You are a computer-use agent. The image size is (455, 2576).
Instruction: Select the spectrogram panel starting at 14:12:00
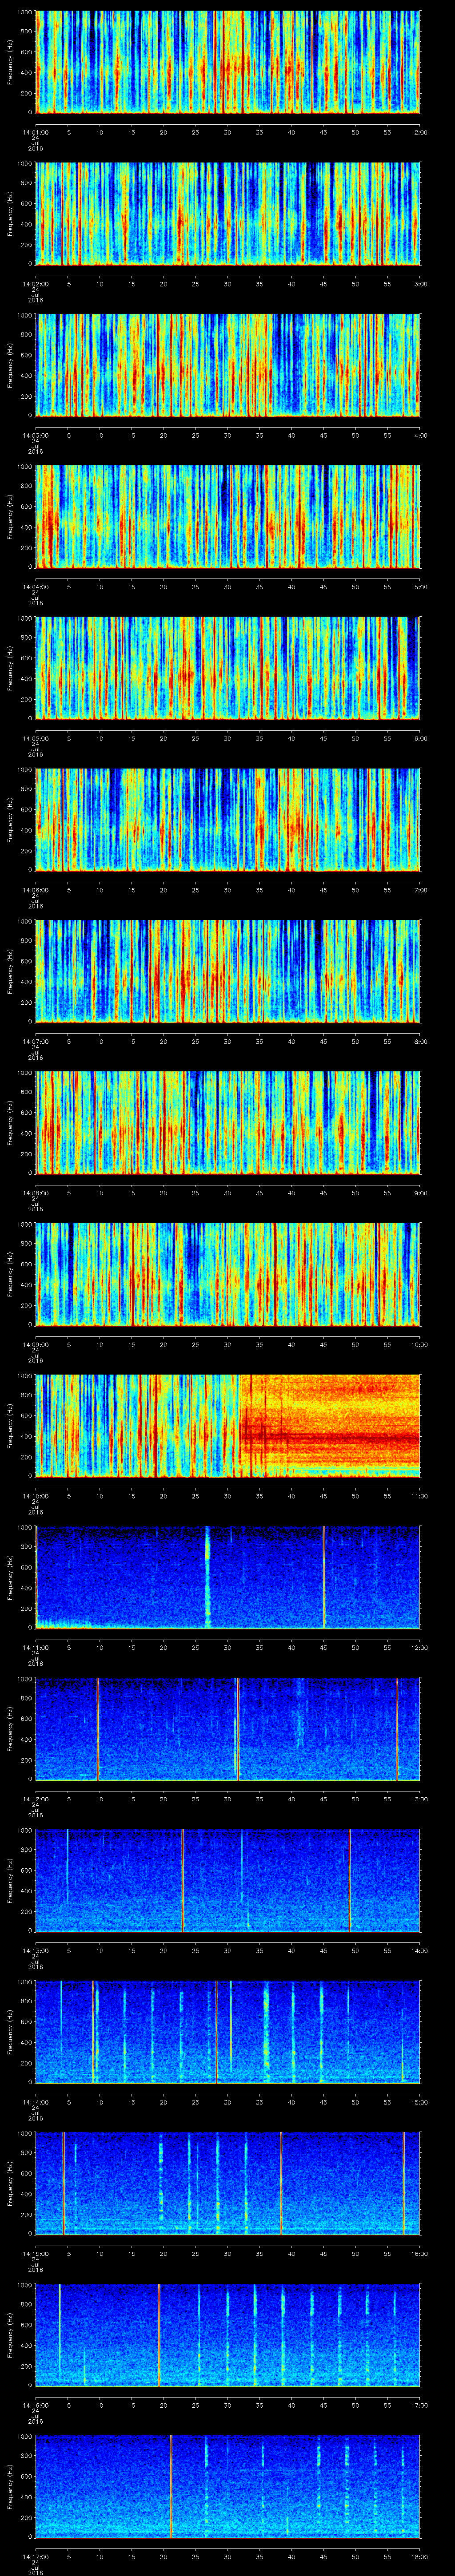tap(228, 1728)
